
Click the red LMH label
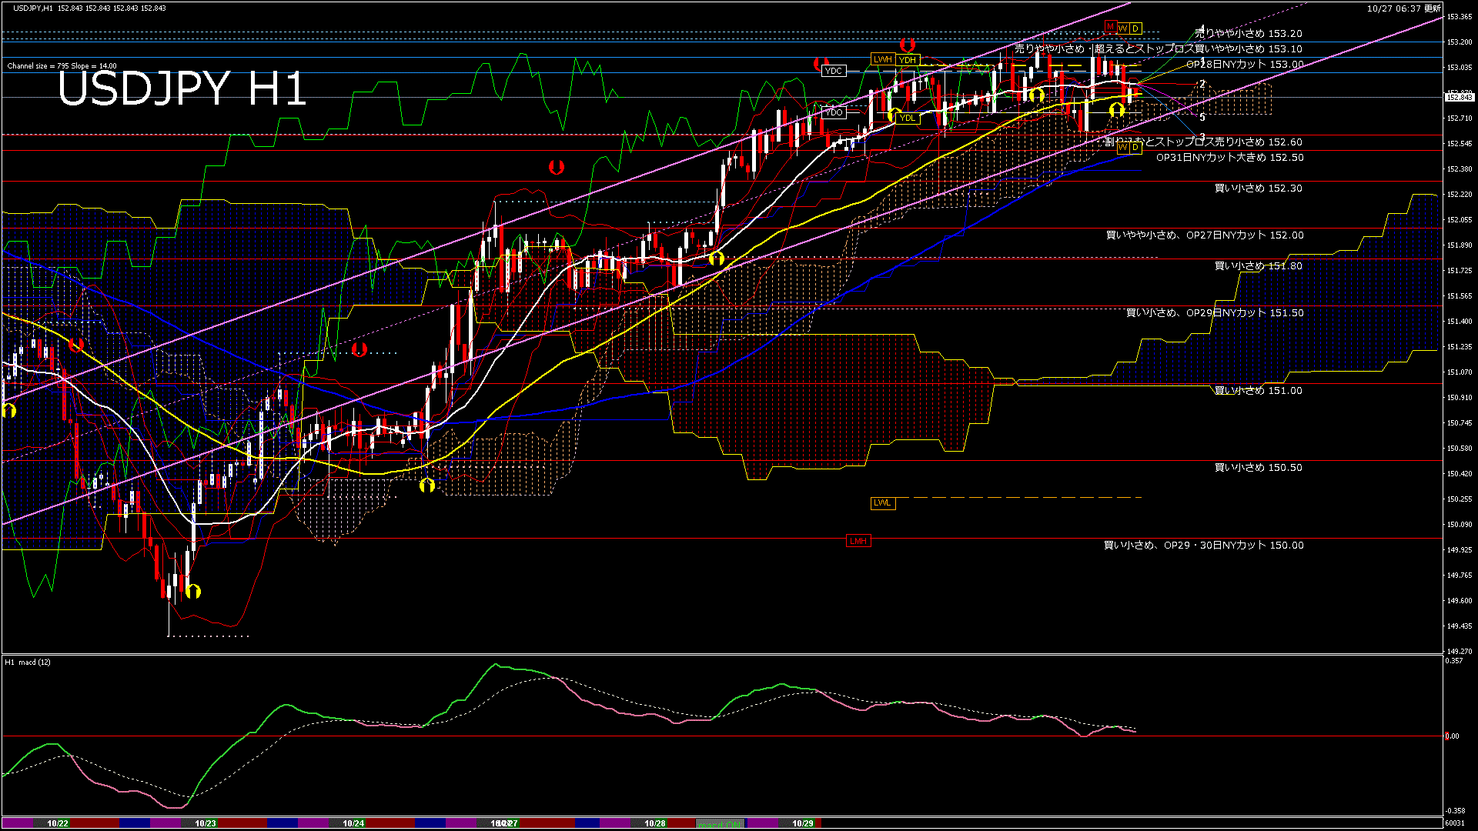click(858, 541)
